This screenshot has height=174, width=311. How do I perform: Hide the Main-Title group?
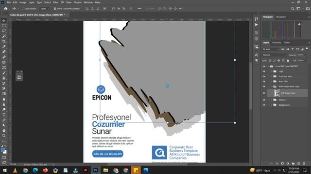coord(264,82)
